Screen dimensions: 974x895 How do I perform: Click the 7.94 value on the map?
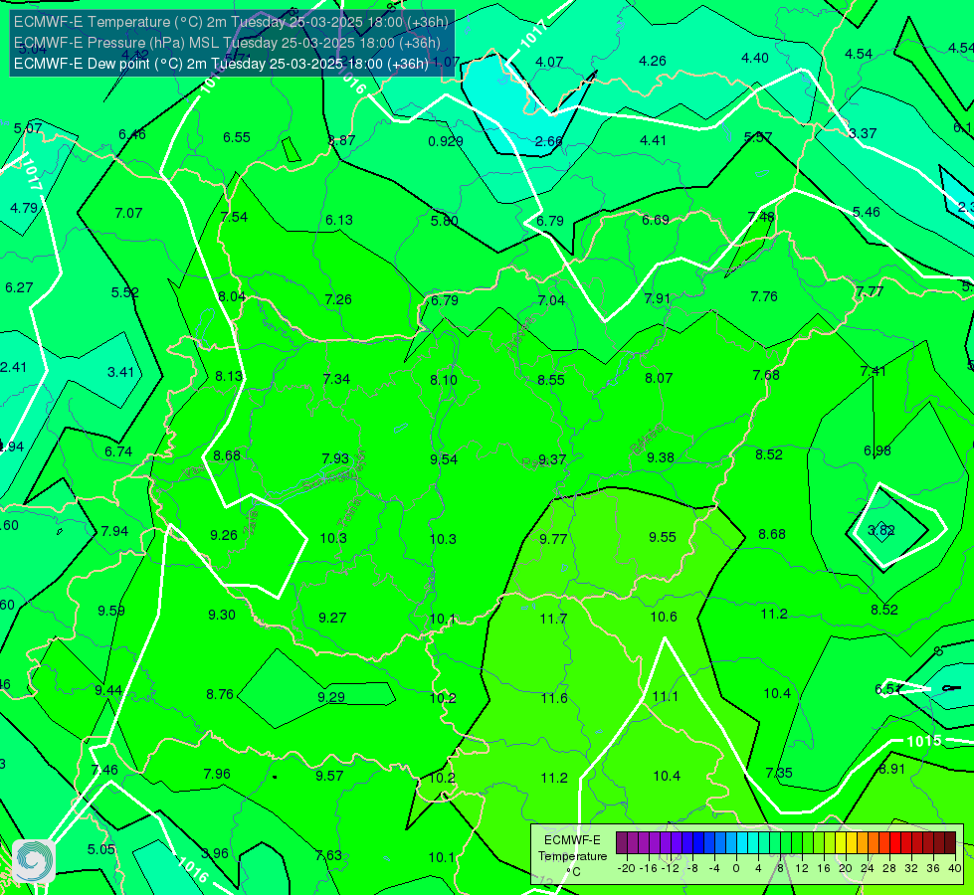tap(114, 532)
